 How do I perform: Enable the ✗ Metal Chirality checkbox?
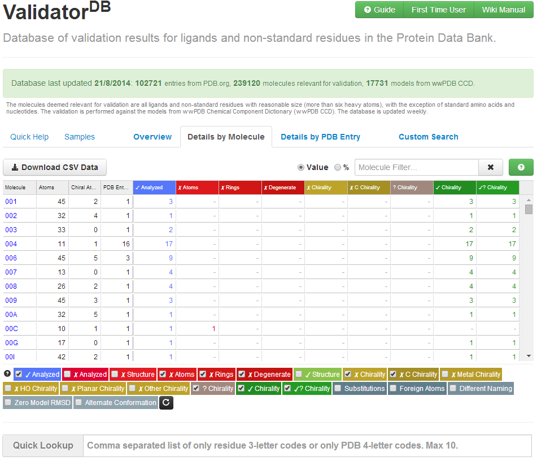445,375
